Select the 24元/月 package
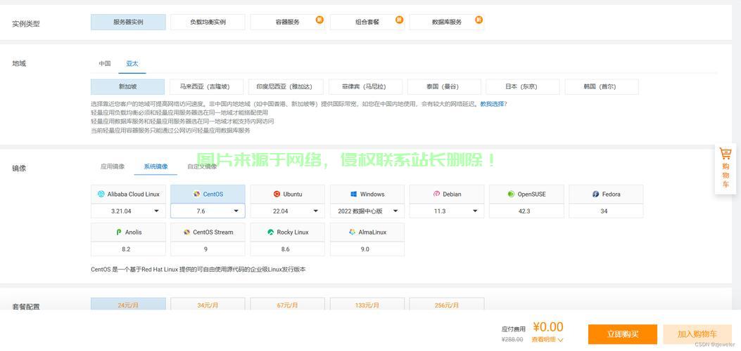The image size is (741, 351). coord(128,305)
